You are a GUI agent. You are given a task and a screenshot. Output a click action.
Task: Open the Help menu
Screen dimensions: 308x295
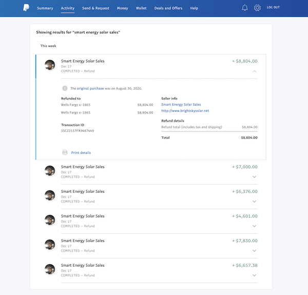point(194,8)
